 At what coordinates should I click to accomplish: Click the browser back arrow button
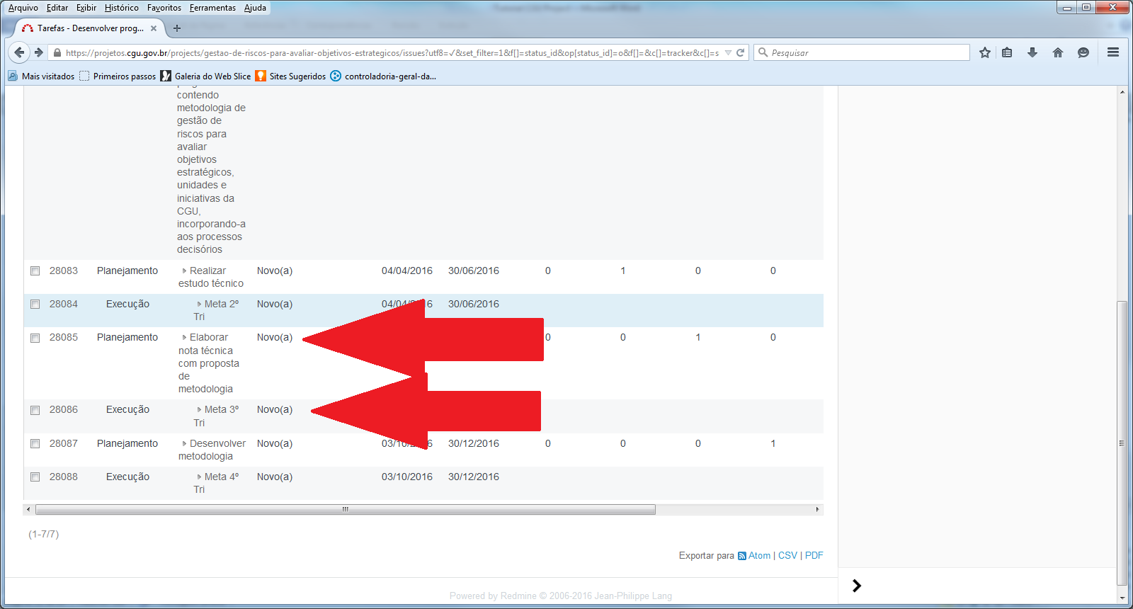[x=19, y=52]
